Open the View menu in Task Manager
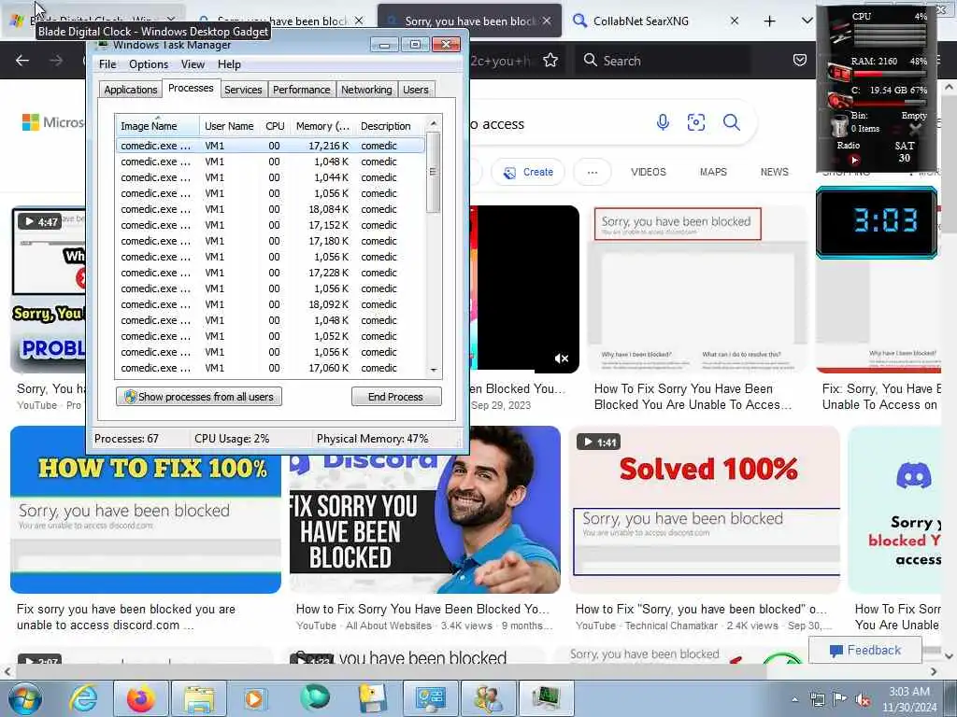The width and height of the screenshot is (957, 717). tap(193, 64)
